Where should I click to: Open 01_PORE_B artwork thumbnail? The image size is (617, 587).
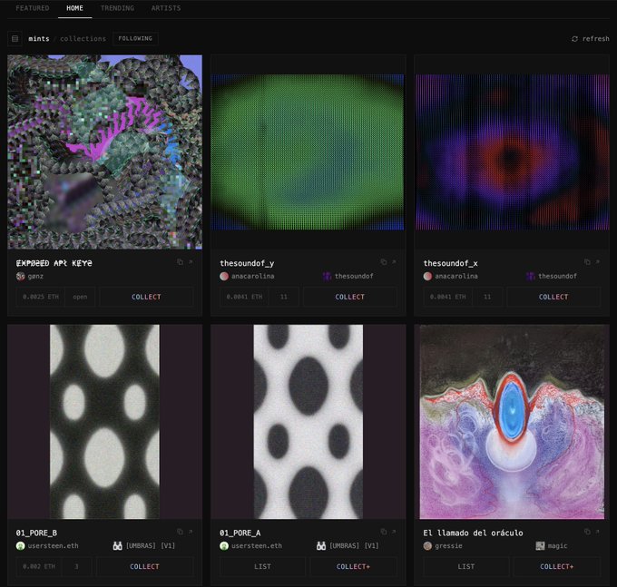[x=104, y=421]
